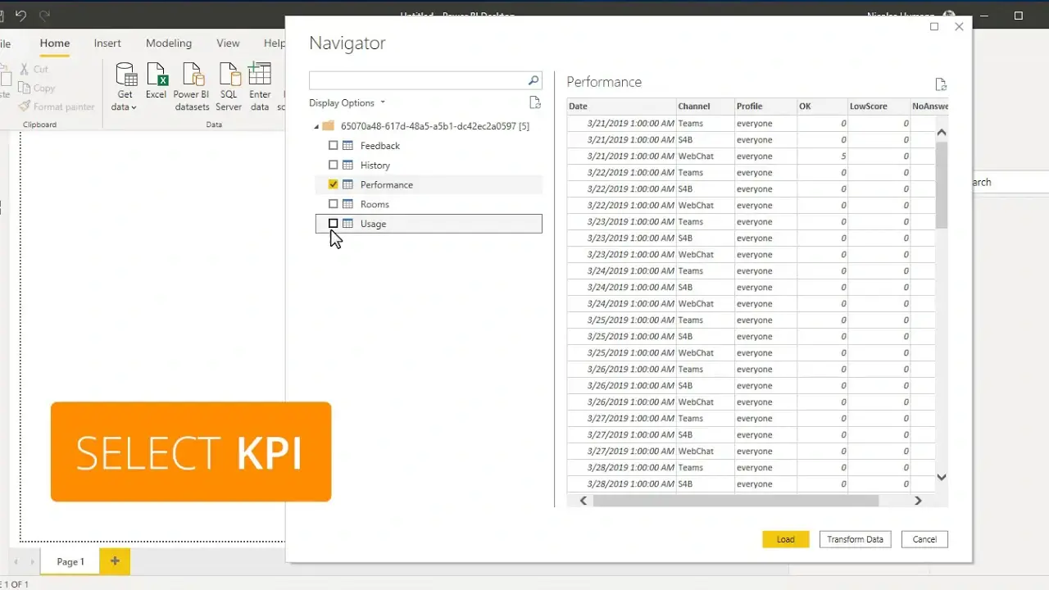
Task: Select the Rooms table row label
Action: tap(375, 204)
